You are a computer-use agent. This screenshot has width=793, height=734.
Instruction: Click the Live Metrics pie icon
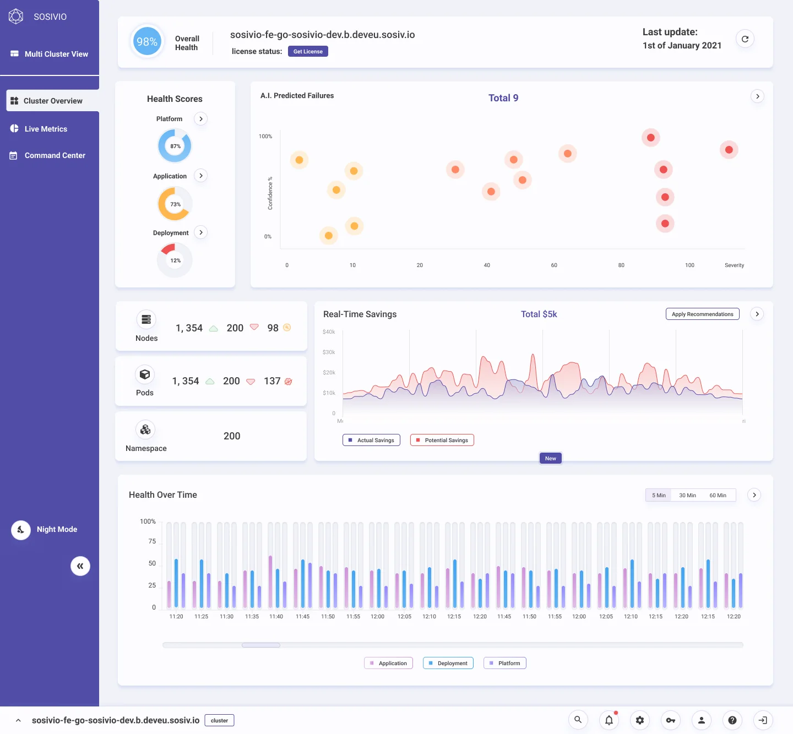[14, 128]
